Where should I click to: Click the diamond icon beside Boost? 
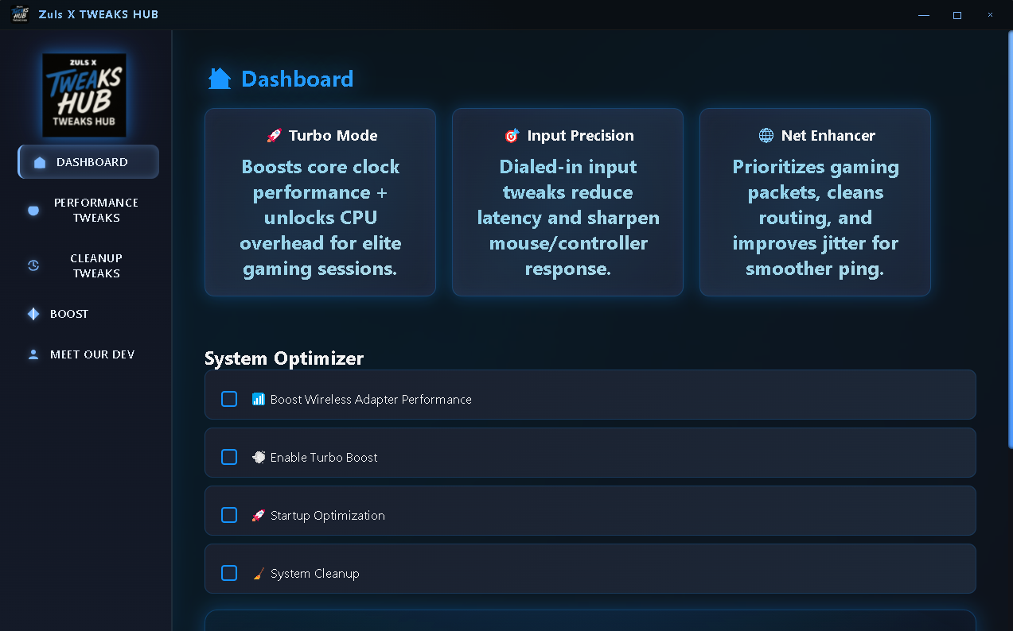pyautogui.click(x=33, y=314)
